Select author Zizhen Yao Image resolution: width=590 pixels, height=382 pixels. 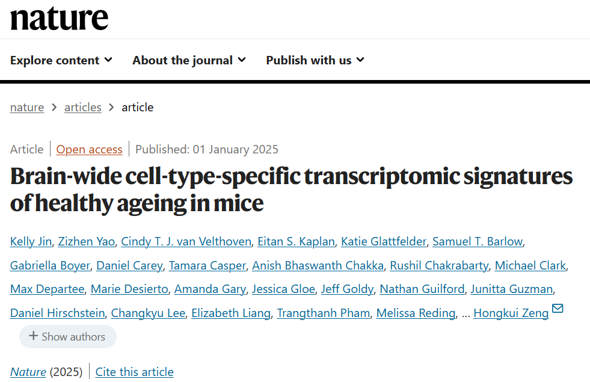click(x=86, y=241)
